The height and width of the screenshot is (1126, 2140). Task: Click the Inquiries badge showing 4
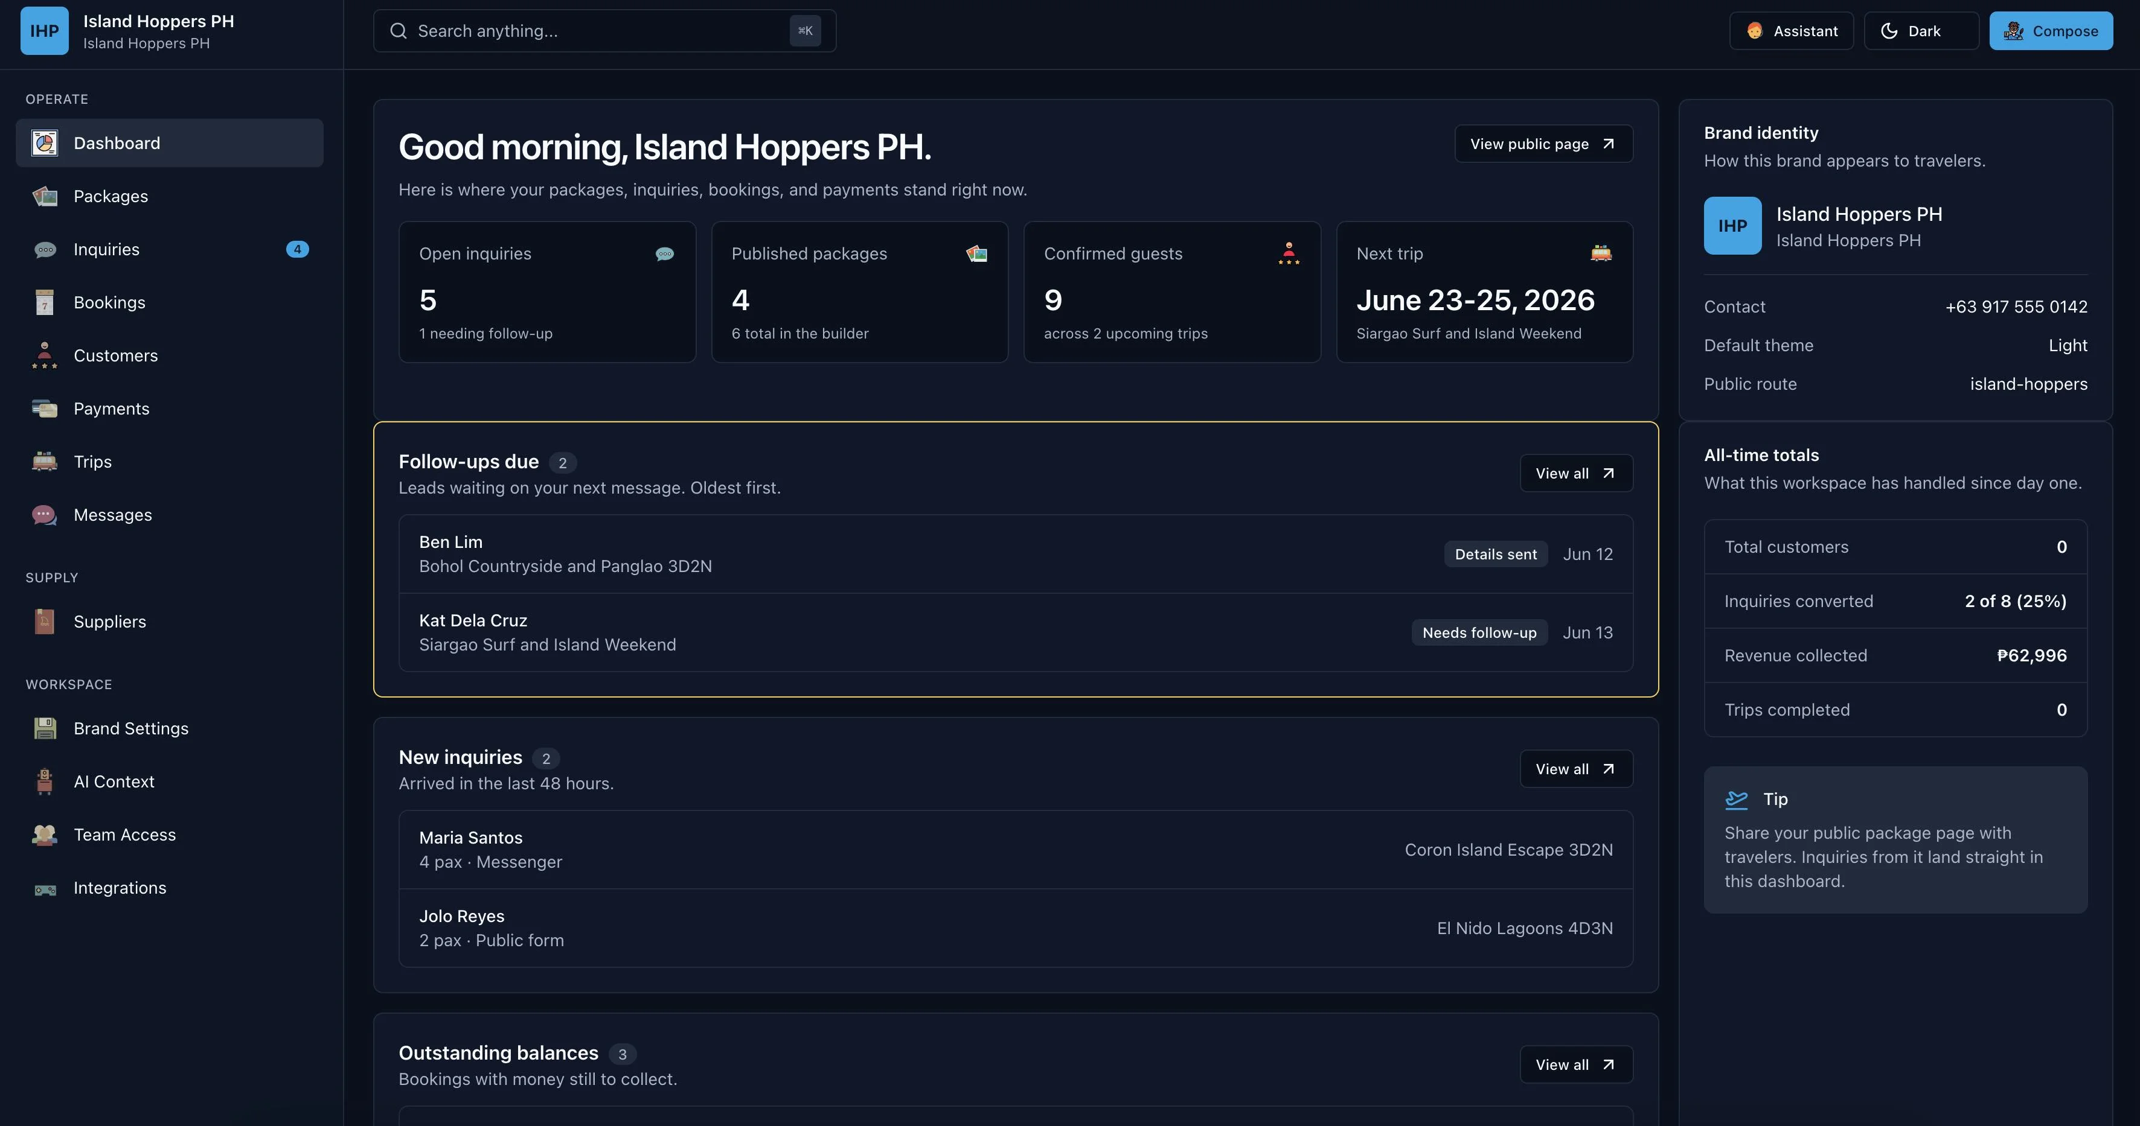(298, 249)
